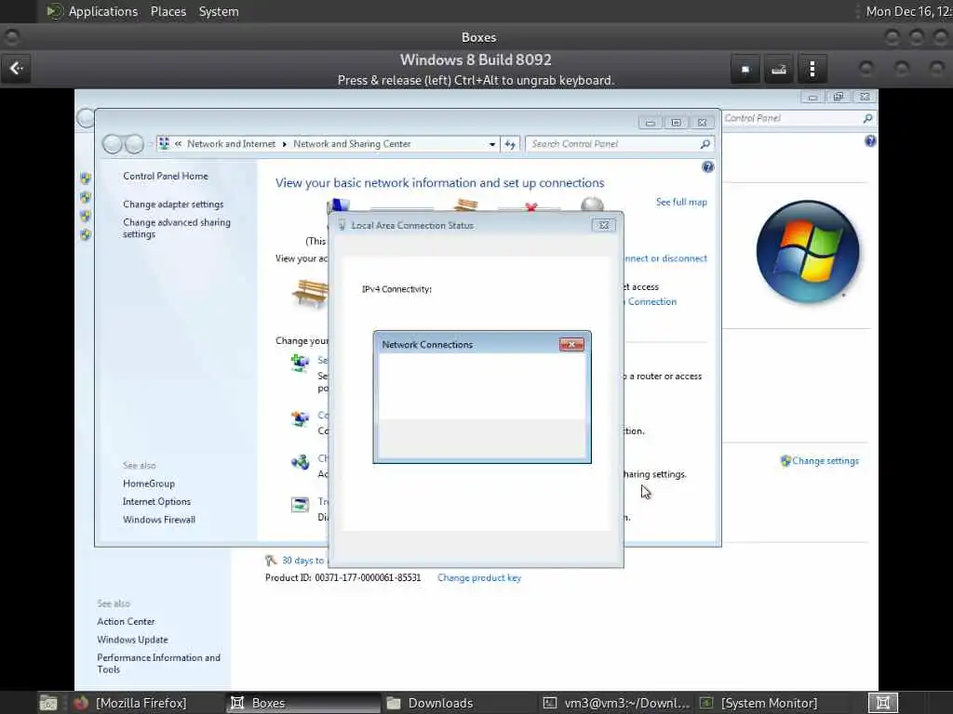Screen dimensions: 953x714
Task: Click the Network and Internet breadcrumb
Action: point(231,144)
